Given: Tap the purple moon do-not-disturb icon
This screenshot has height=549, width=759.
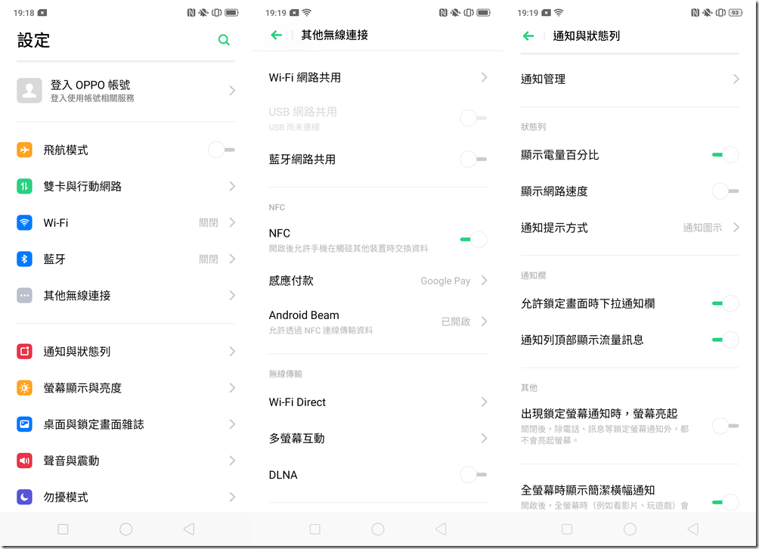Looking at the screenshot, I should pyautogui.click(x=24, y=497).
